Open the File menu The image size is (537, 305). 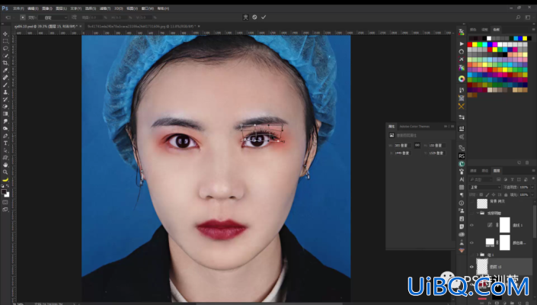coord(18,8)
